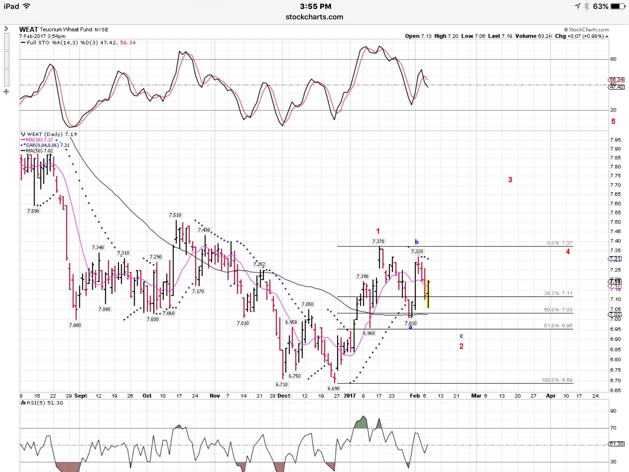Click the pink MA(10) legend swatch

pyautogui.click(x=23, y=140)
